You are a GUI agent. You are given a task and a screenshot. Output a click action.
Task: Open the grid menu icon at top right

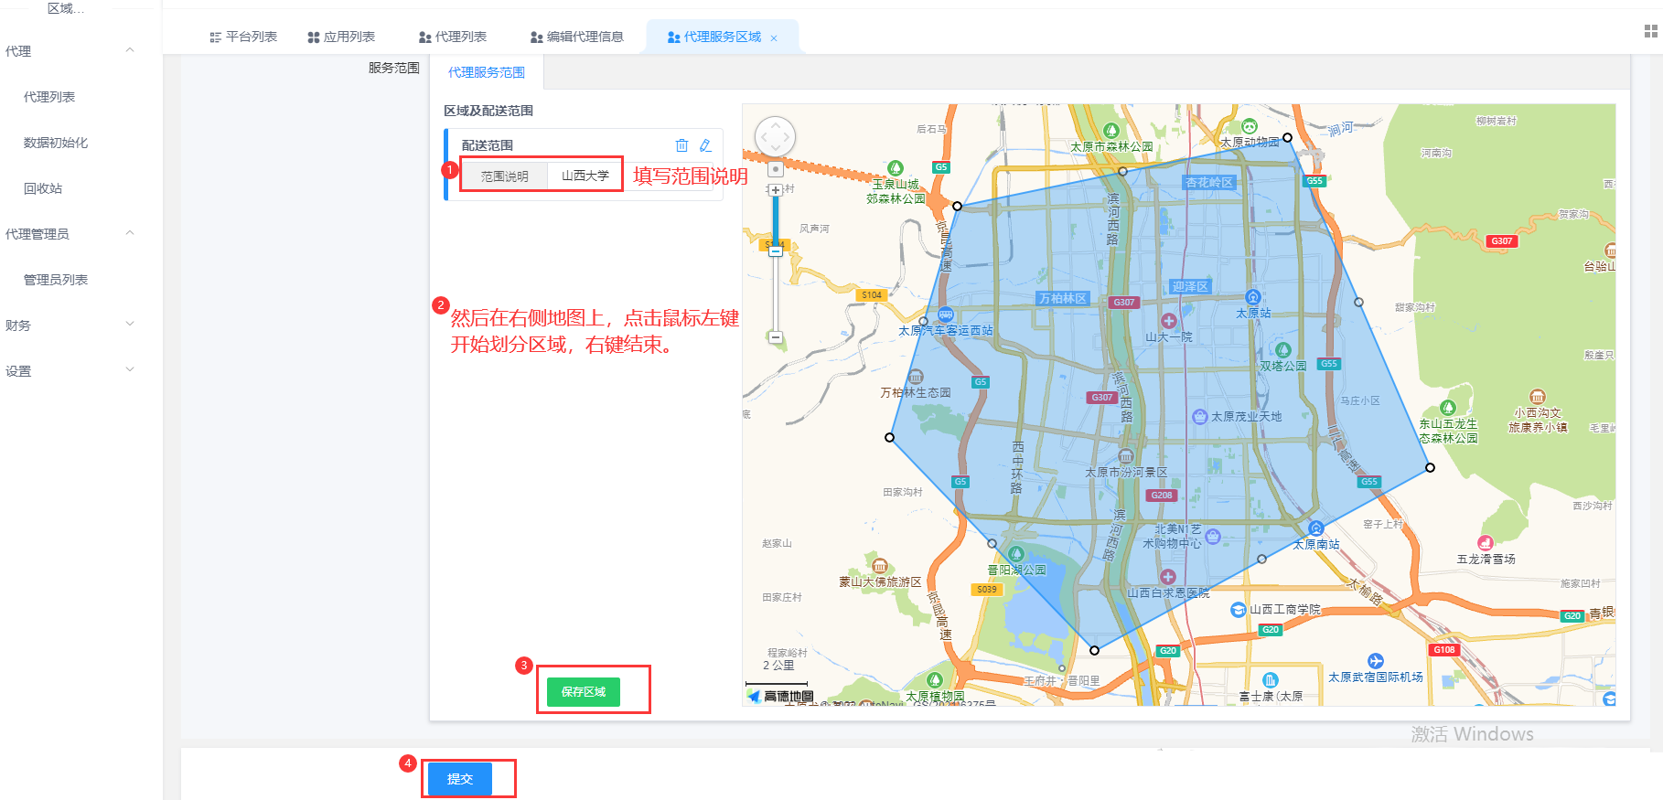click(x=1650, y=31)
